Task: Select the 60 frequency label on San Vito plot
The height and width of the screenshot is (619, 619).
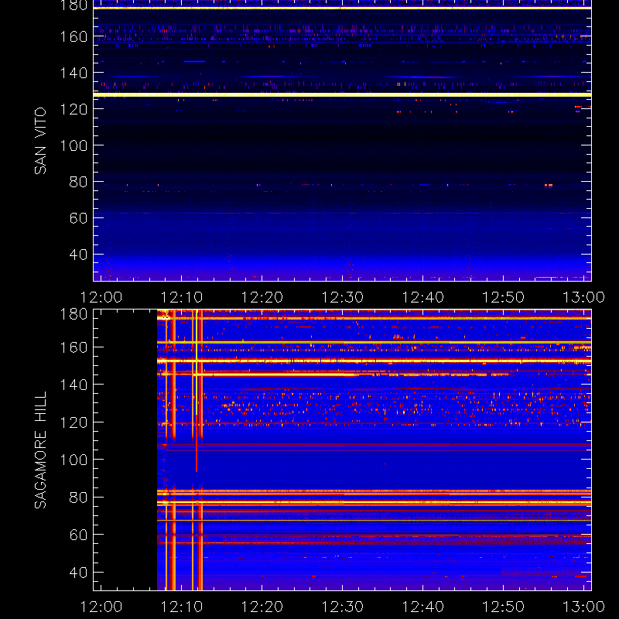Action: coord(78,218)
